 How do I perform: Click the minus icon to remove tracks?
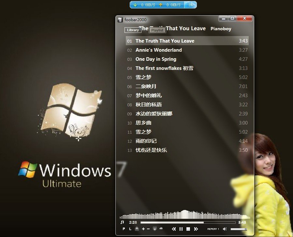click(148, 229)
